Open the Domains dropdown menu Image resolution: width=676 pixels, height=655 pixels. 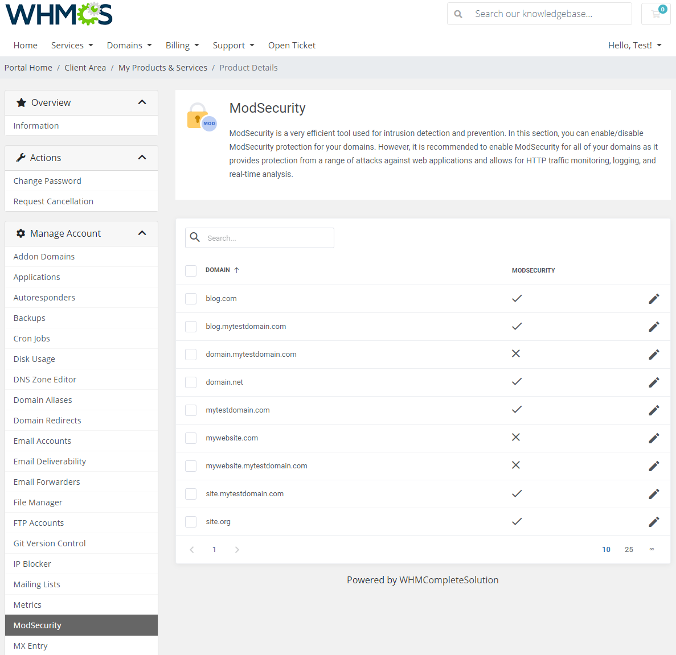click(x=129, y=45)
